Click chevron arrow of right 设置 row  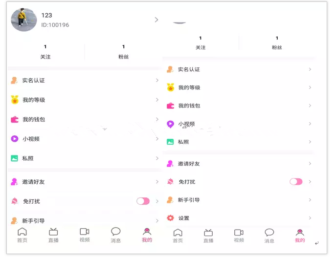coord(310,218)
